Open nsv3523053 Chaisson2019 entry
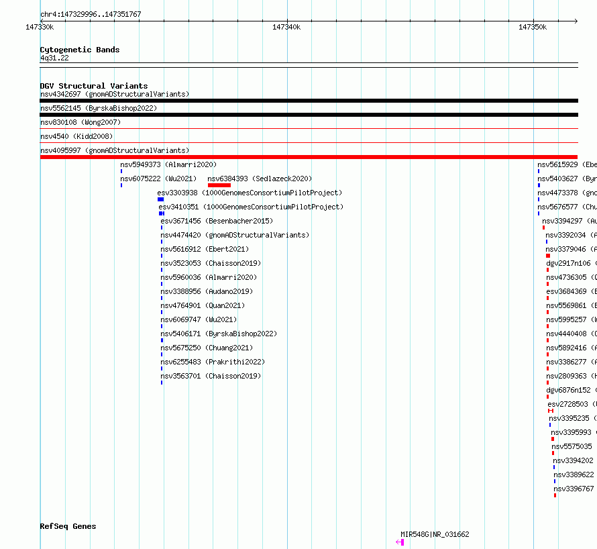597x549 pixels. click(211, 263)
